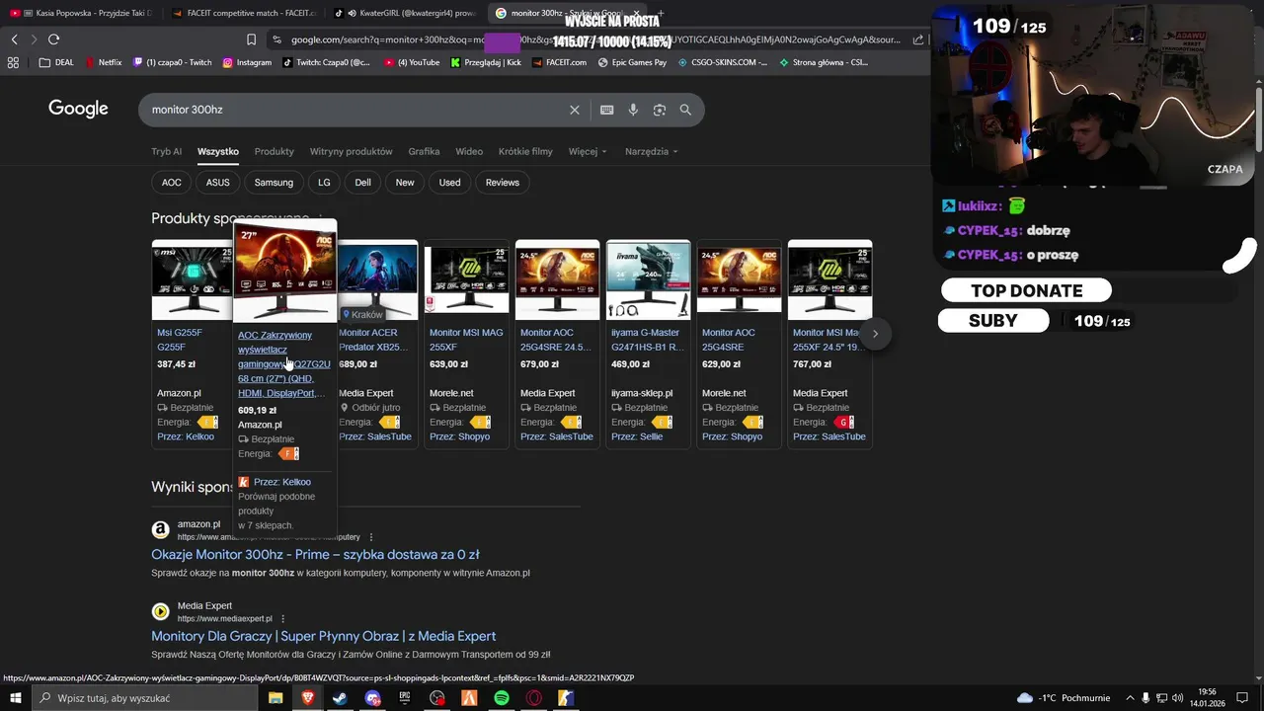Open new tab with the plus button
The height and width of the screenshot is (711, 1264).
point(661,13)
